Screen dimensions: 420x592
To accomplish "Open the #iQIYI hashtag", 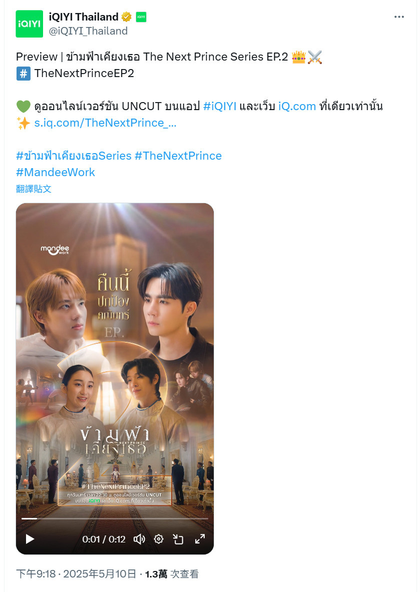I will (220, 106).
